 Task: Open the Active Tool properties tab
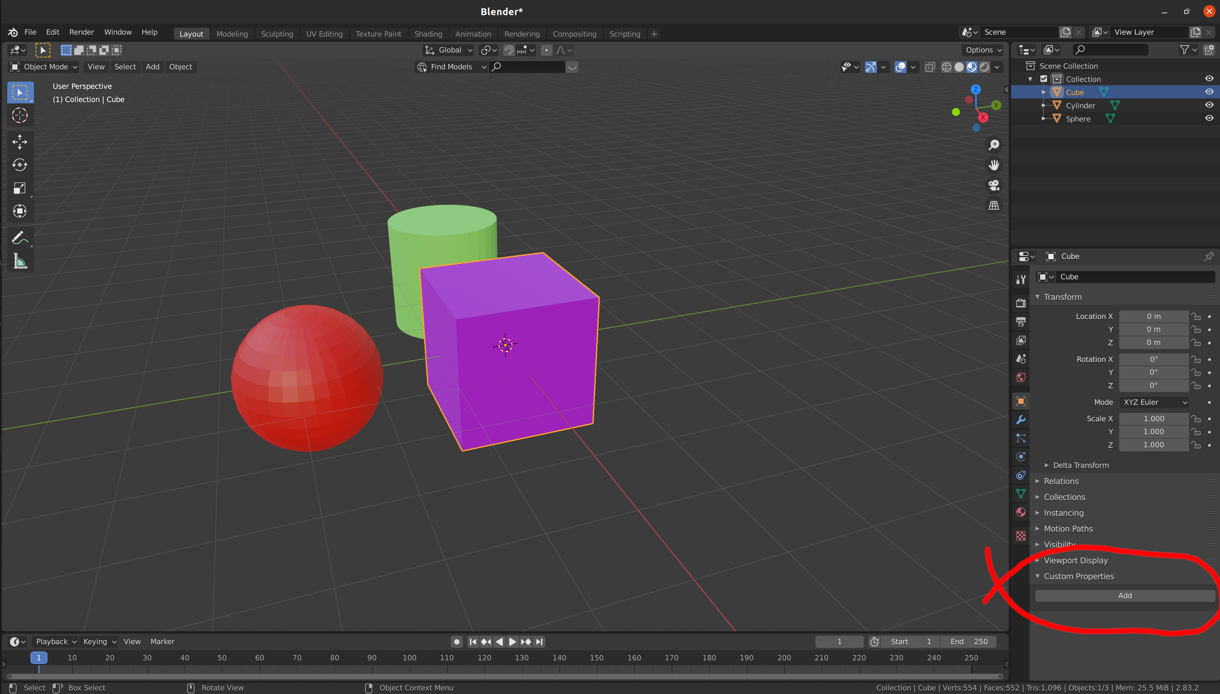[x=1020, y=279]
